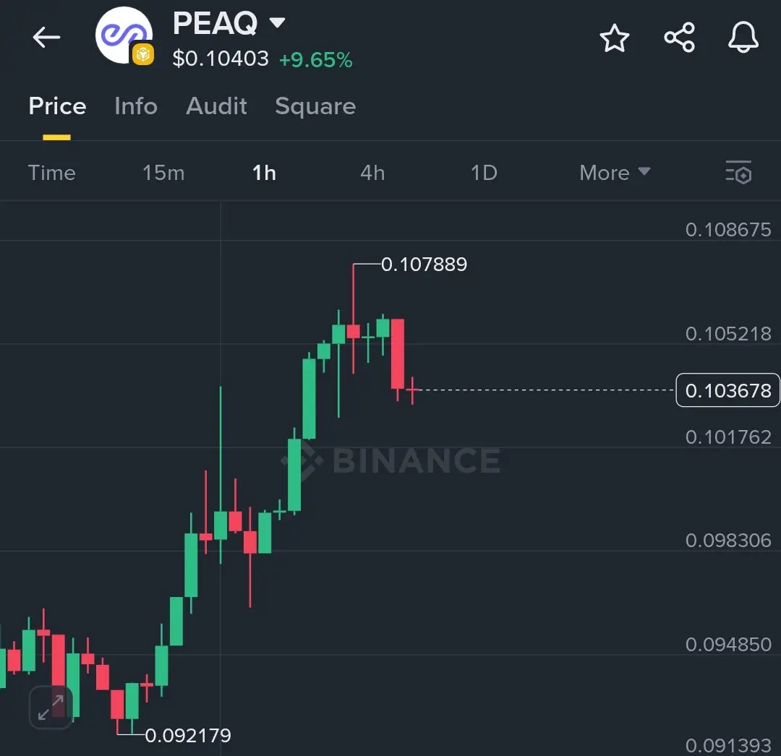
Task: Select the Price tab
Action: click(57, 106)
